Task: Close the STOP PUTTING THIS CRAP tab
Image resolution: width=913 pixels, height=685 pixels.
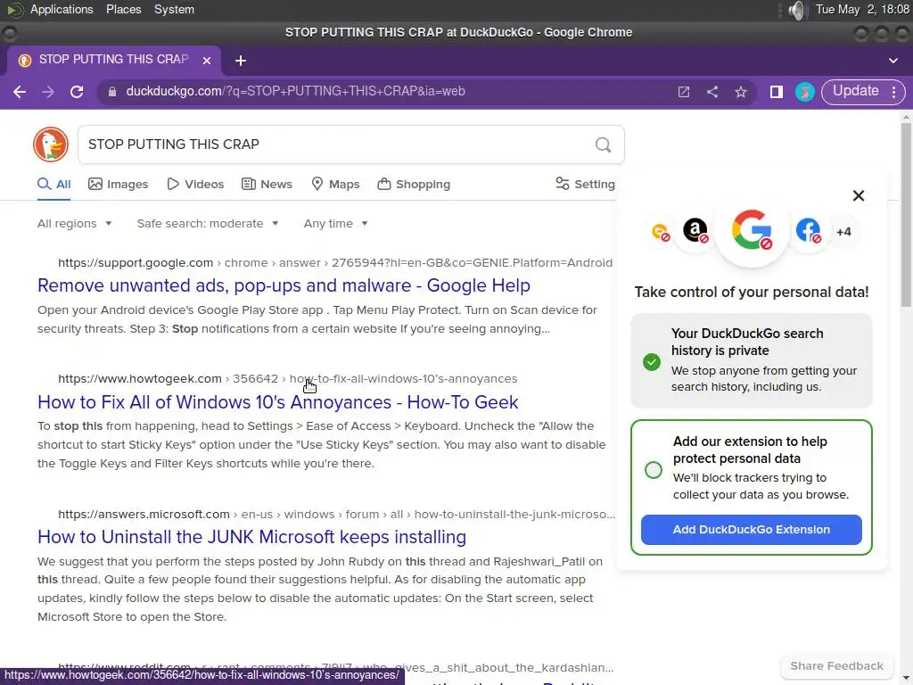Action: [x=207, y=61]
